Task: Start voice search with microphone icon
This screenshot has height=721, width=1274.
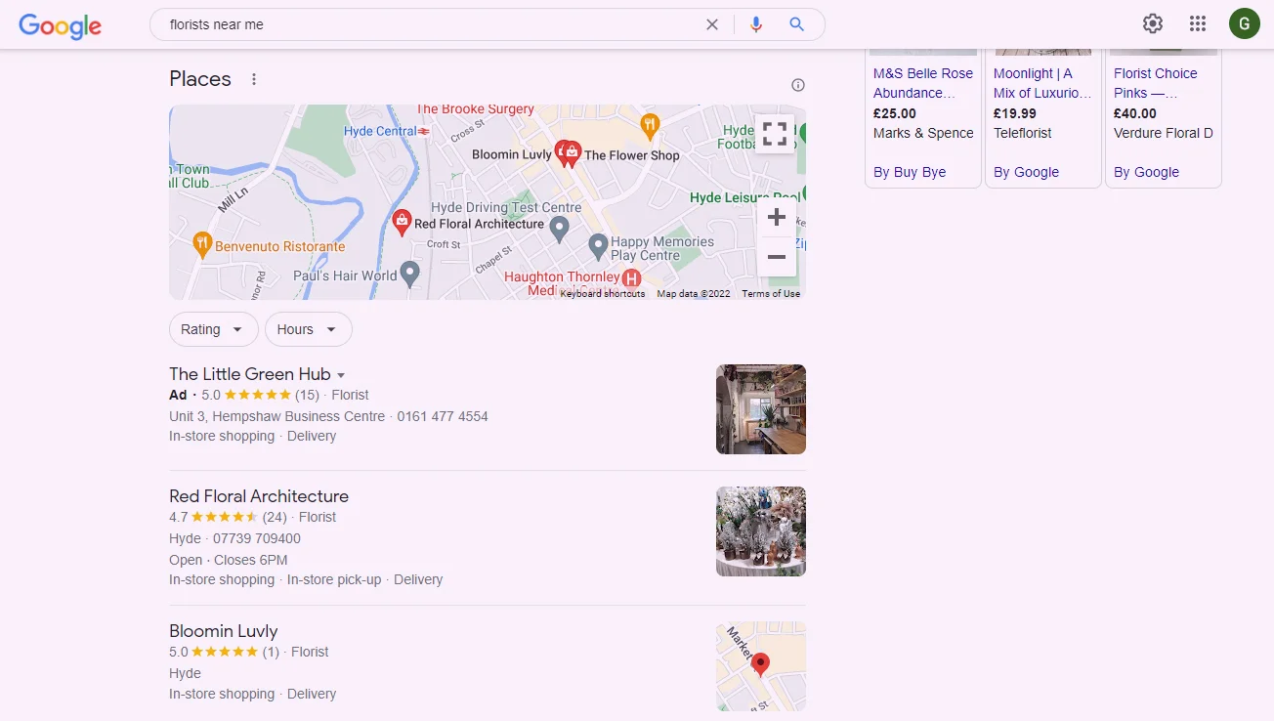Action: [x=755, y=24]
